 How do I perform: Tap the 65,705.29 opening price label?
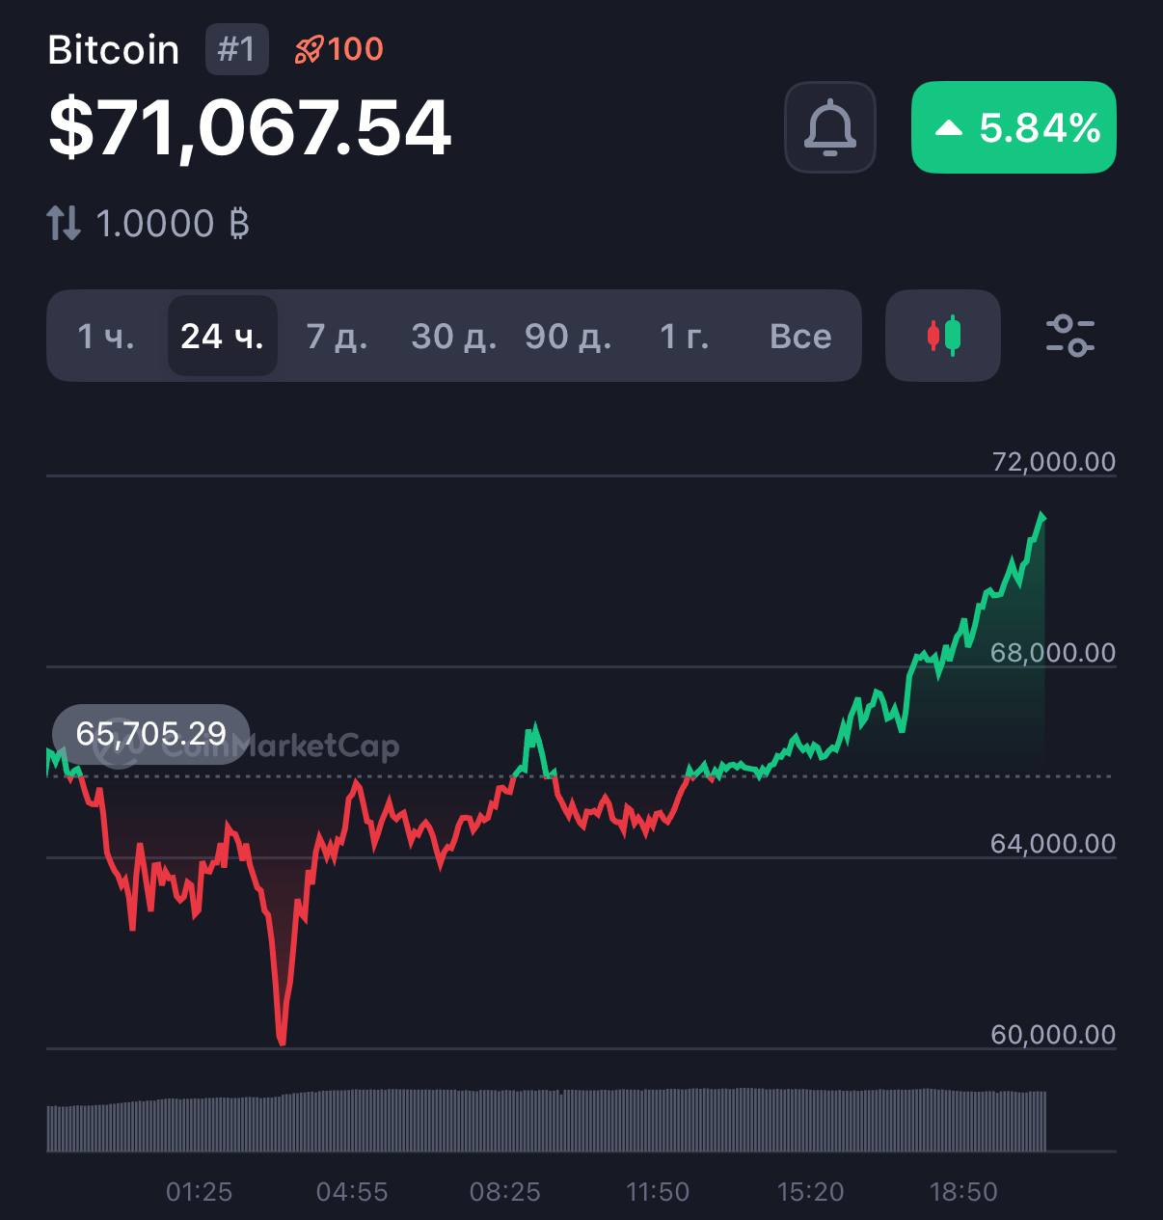[x=151, y=734]
